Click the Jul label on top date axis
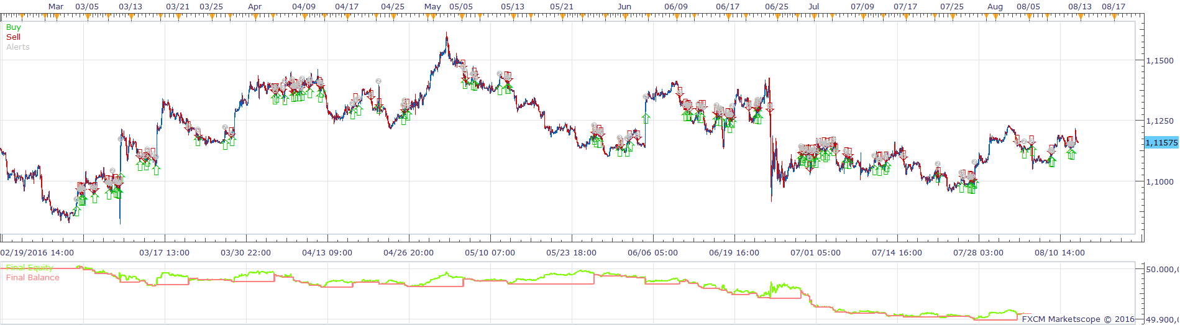The image size is (1180, 325). (x=813, y=7)
